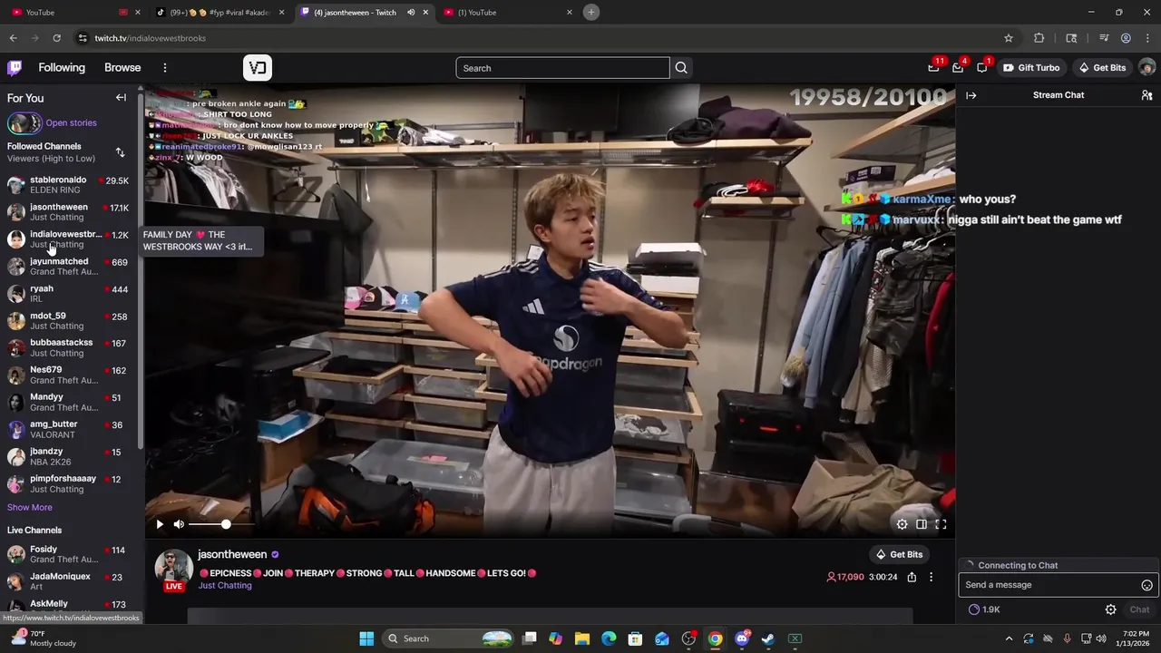Open Steam from the taskbar
The height and width of the screenshot is (653, 1161).
pyautogui.click(x=768, y=638)
